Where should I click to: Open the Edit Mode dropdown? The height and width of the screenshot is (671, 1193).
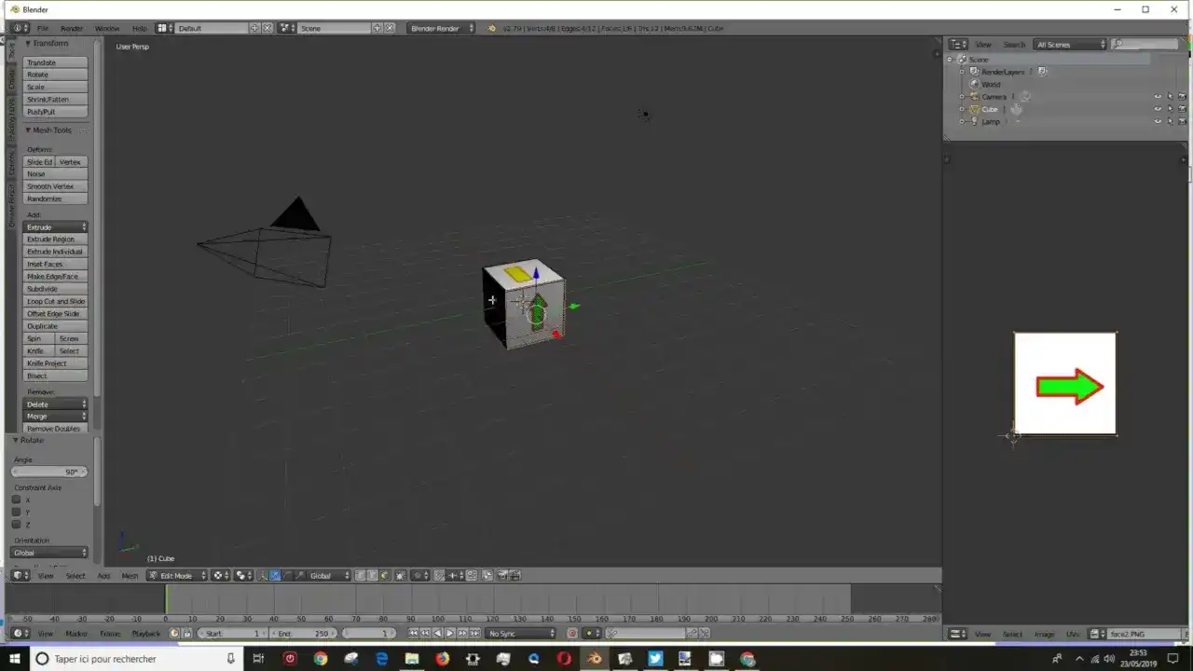click(175, 575)
